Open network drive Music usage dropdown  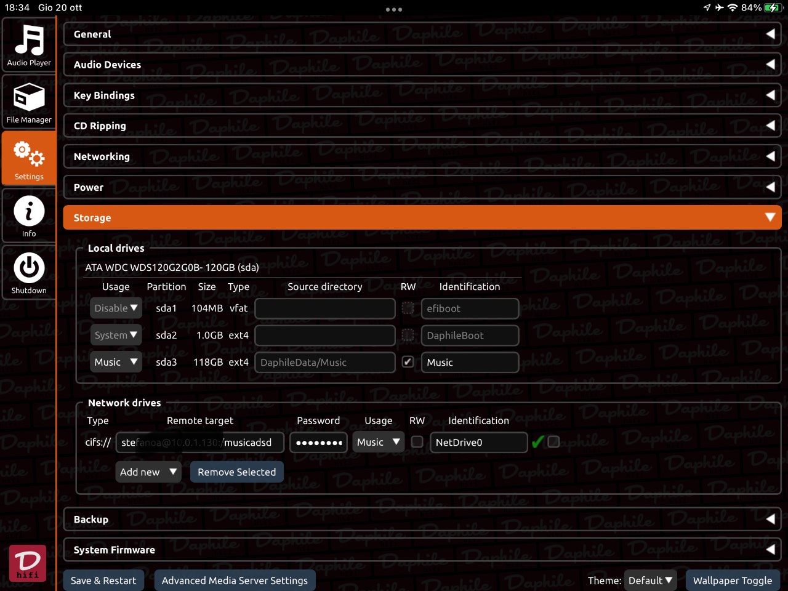[379, 442]
